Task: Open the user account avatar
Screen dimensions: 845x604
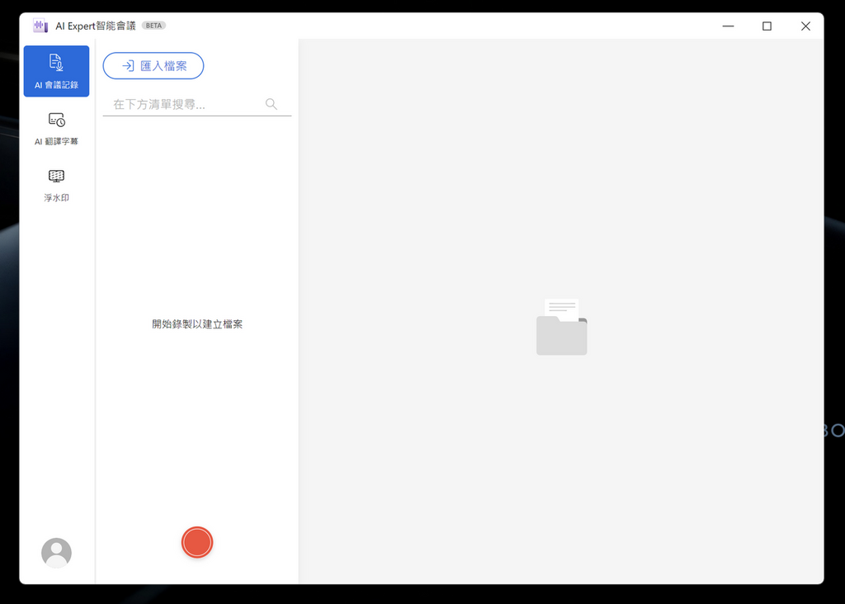Action: tap(57, 553)
